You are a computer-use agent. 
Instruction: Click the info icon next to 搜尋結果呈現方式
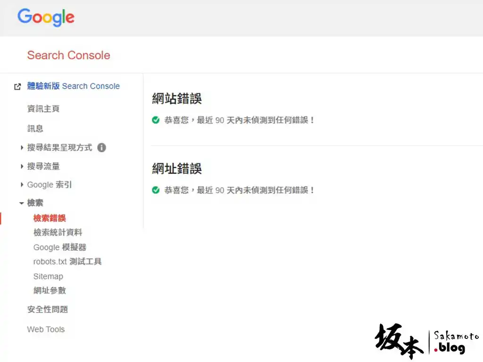[101, 148]
